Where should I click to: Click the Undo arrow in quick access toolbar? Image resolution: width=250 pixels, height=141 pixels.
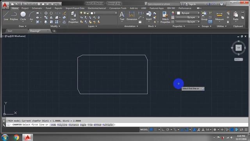(x=25, y=4)
